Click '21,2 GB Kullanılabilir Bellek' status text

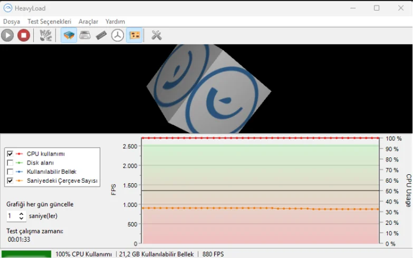click(156, 254)
